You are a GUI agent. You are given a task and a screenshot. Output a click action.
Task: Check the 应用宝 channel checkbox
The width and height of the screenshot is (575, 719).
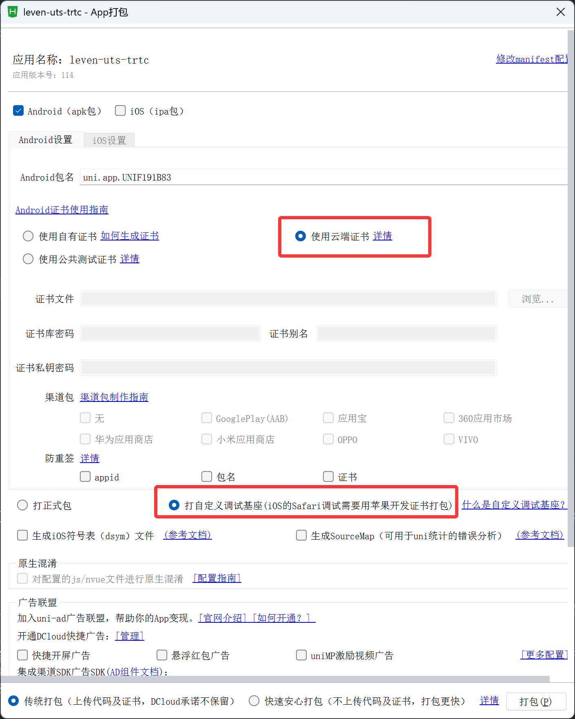tap(328, 418)
